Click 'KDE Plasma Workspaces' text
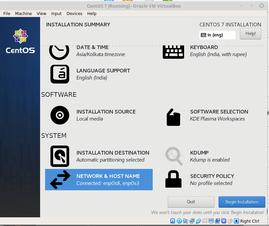This screenshot has width=269, height=226. click(x=217, y=119)
